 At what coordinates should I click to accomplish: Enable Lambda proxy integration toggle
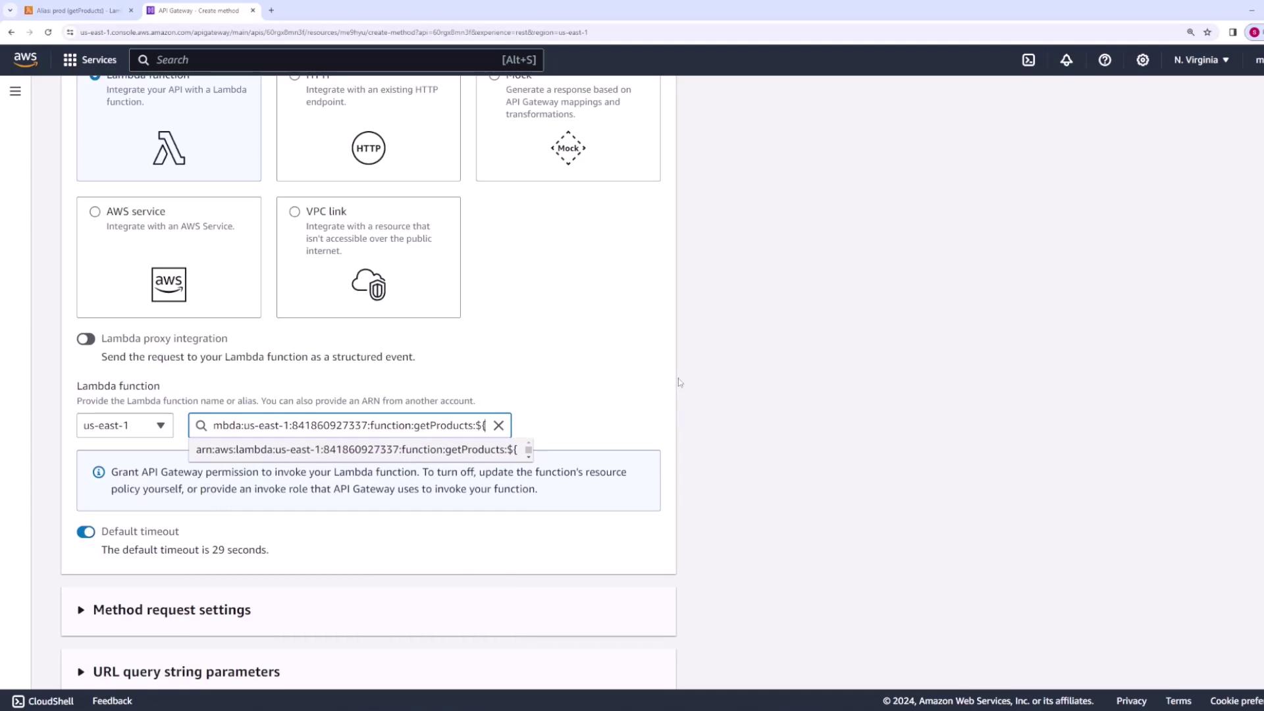pyautogui.click(x=86, y=339)
